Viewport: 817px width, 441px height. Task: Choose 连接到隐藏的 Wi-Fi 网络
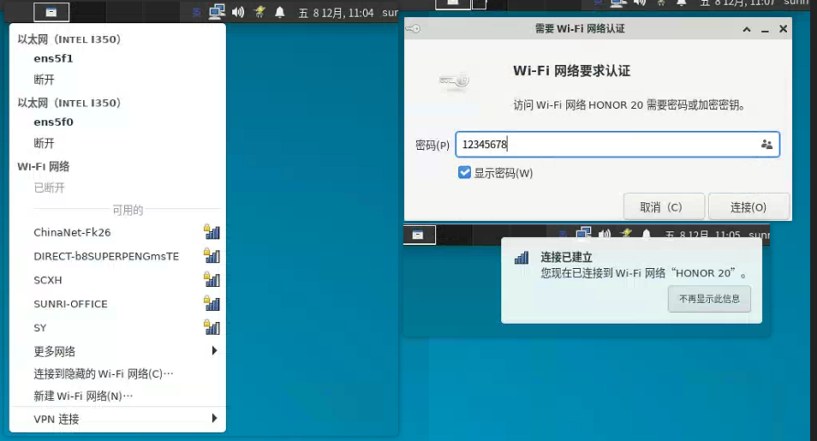point(103,373)
